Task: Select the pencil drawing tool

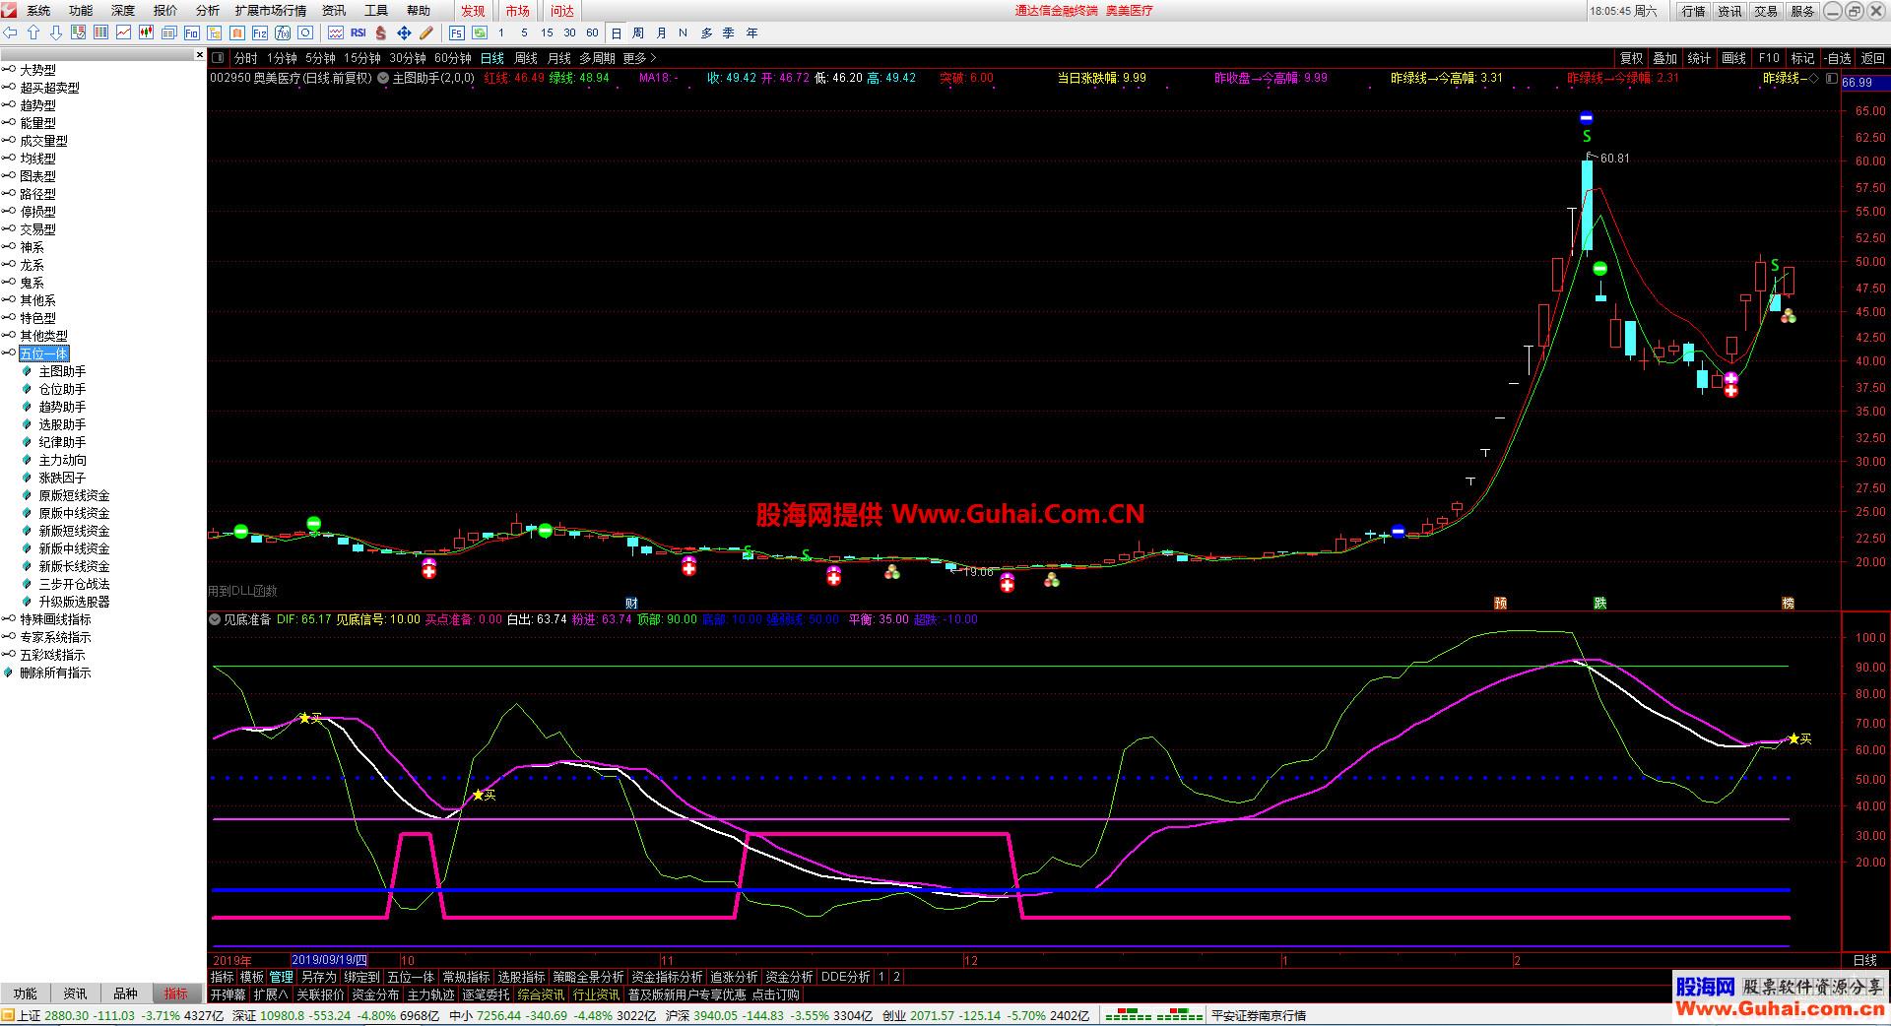Action: pos(426,32)
